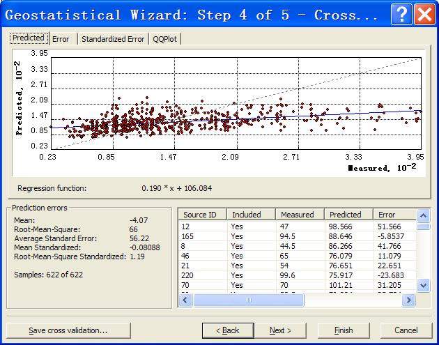Image resolution: width=439 pixels, height=345 pixels.
Task: Click Mean Standardized value -0.08088
Action: pos(145,247)
